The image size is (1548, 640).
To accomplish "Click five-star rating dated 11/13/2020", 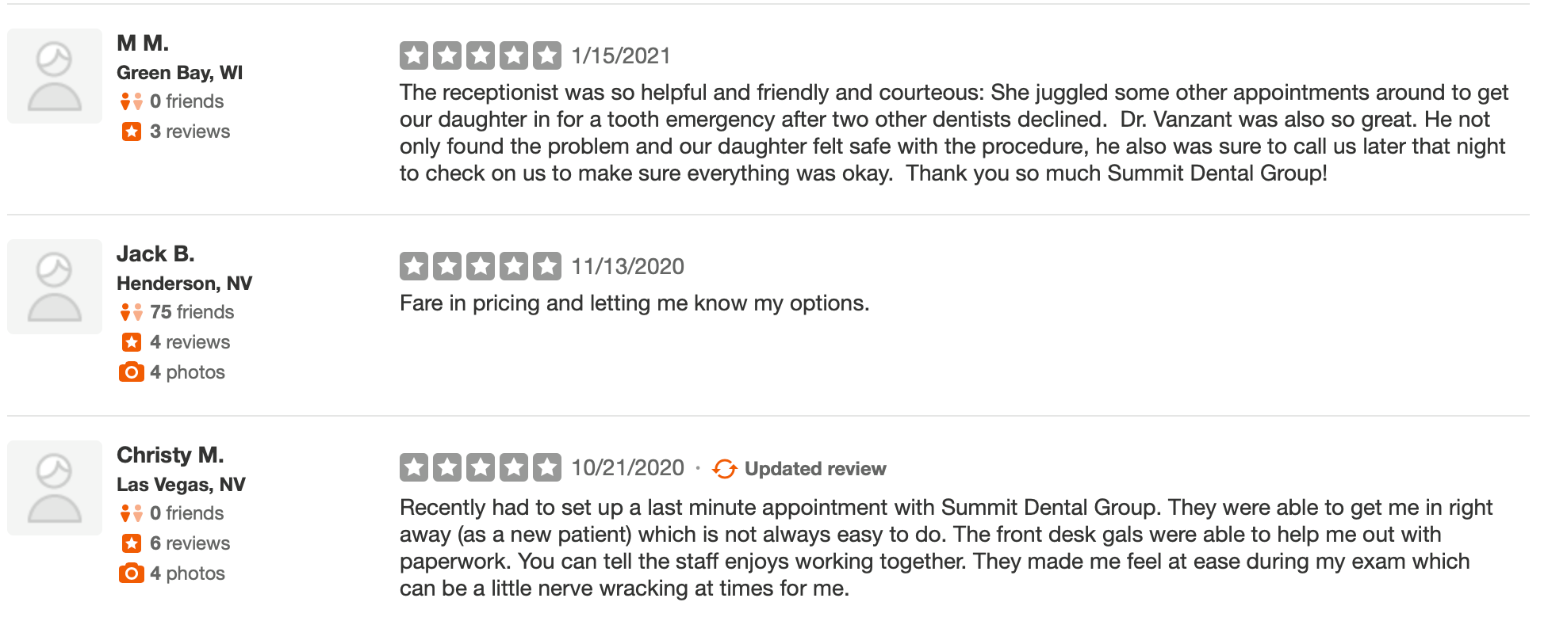I will pyautogui.click(x=481, y=266).
